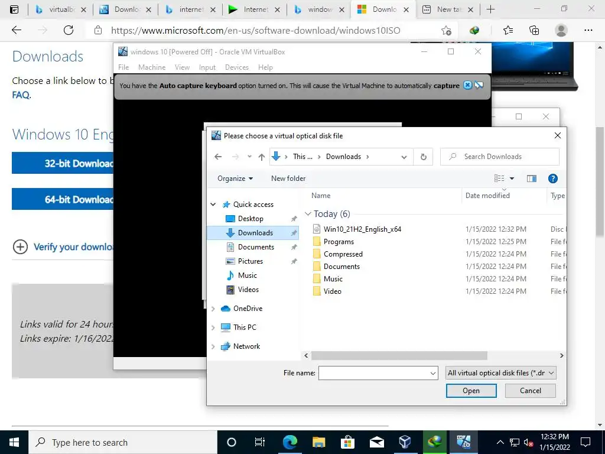
Task: Click the don't-show-again notification icon
Action: (479, 85)
